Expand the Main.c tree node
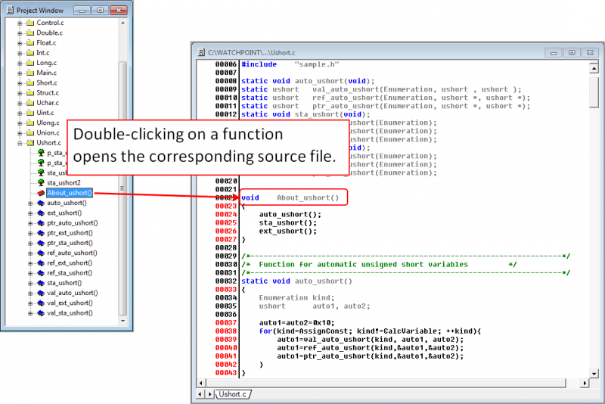 [x=20, y=73]
